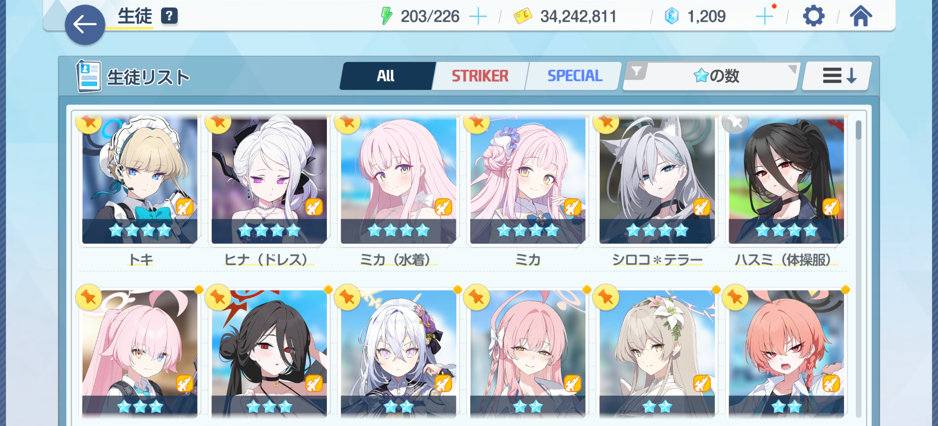Viewport: 938px width, 426px height.
Task: Go to the home screen icon
Action: tap(861, 16)
